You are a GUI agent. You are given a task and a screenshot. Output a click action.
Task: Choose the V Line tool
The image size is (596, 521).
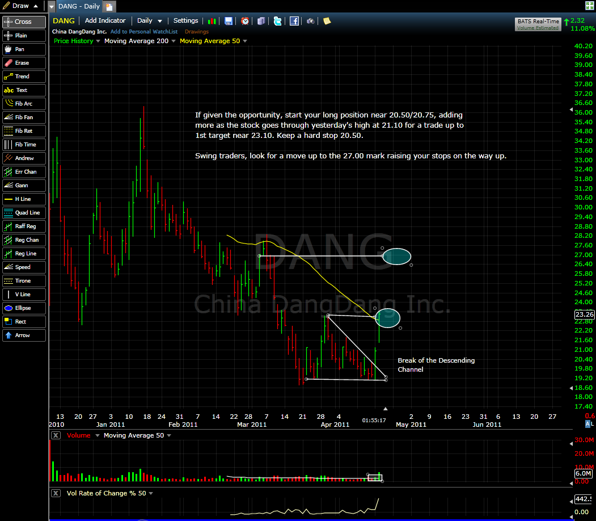(24, 295)
